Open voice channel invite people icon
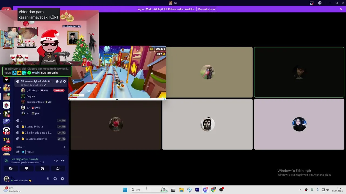Image resolution: width=346 pixels, height=194 pixels. 61,81
